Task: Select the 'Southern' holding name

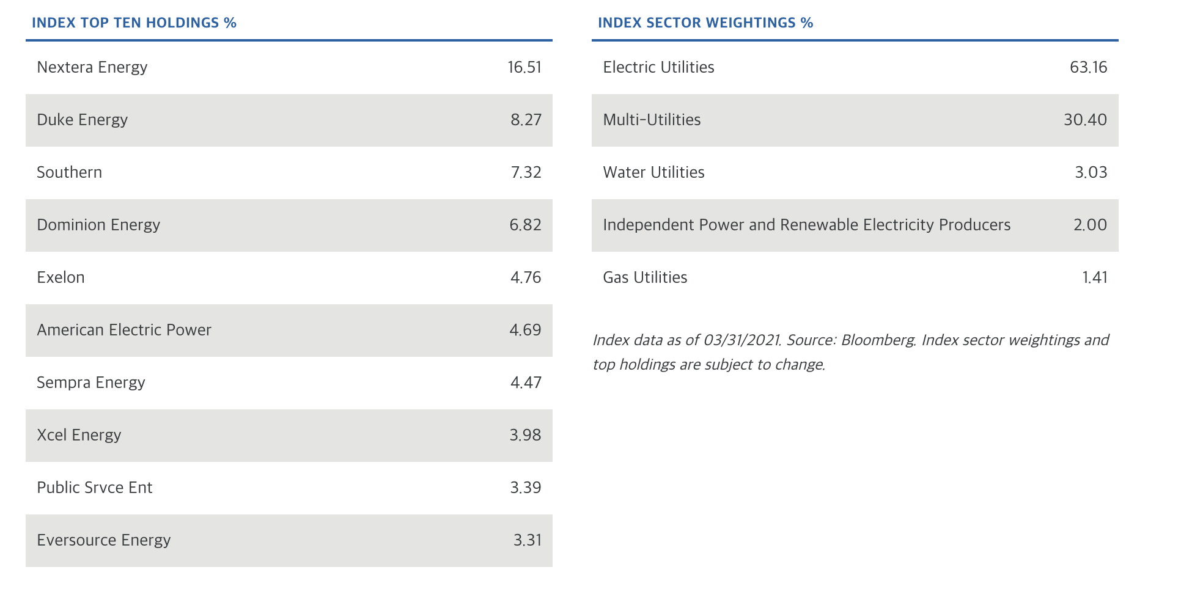Action: pyautogui.click(x=70, y=172)
